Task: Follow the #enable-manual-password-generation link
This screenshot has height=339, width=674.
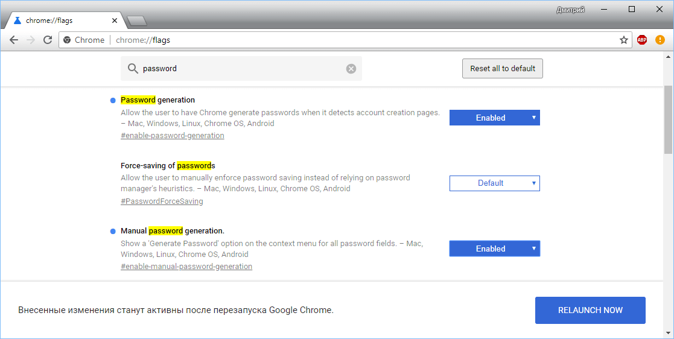Action: 186,267
